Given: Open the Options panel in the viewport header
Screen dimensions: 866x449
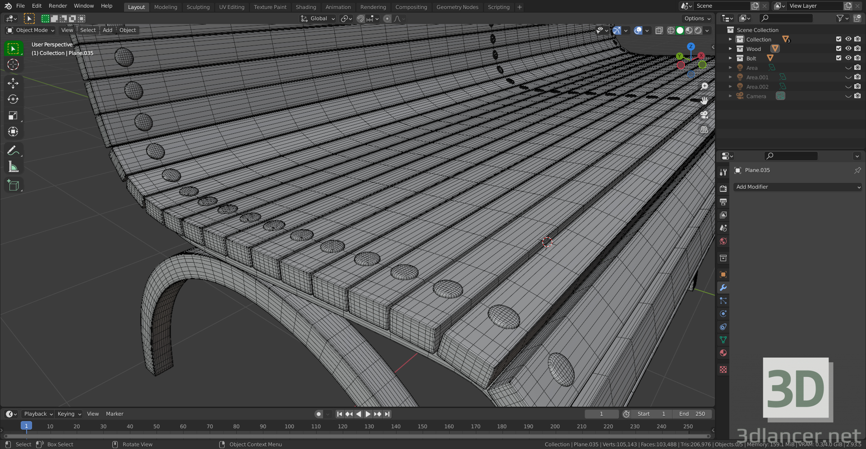Looking at the screenshot, I should (x=696, y=18).
